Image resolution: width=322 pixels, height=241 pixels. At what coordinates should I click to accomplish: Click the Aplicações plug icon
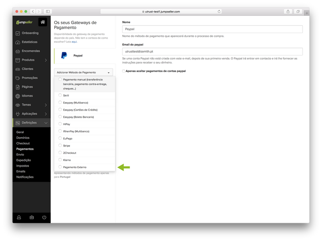[x=18, y=114]
